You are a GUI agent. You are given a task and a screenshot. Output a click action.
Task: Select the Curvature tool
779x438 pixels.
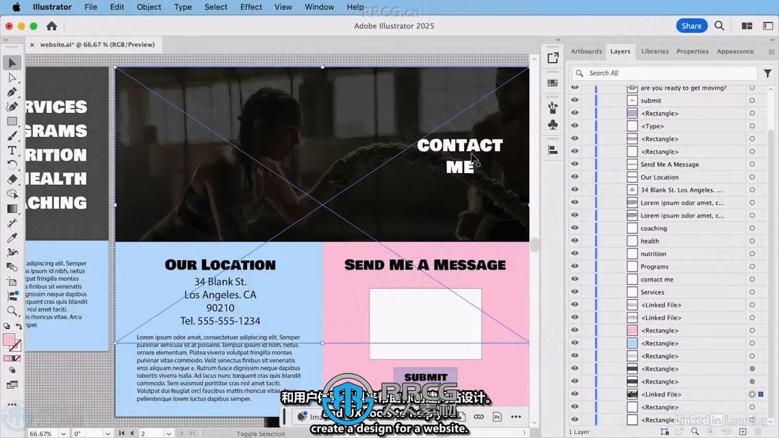coord(12,106)
